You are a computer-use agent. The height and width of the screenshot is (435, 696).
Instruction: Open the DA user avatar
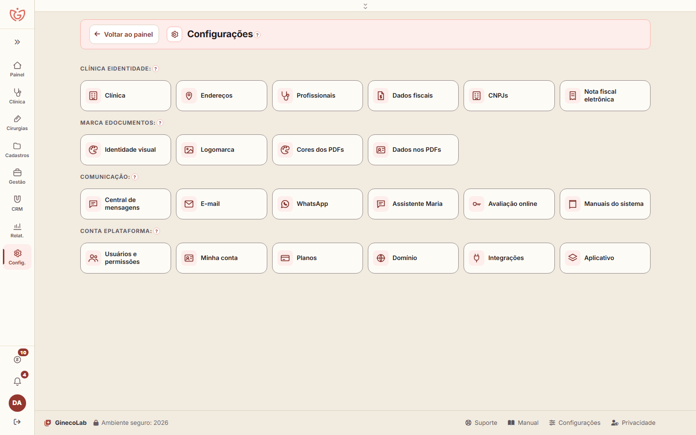pyautogui.click(x=17, y=403)
